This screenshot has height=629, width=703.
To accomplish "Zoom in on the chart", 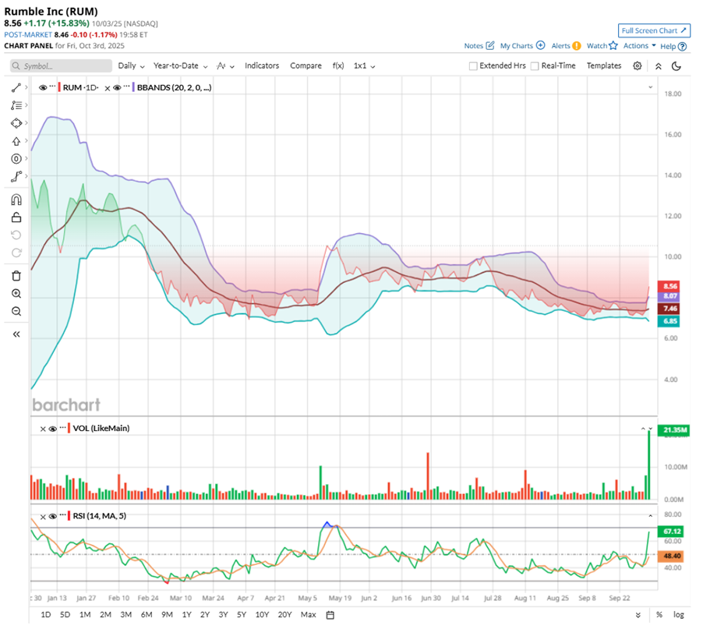I will (x=16, y=294).
